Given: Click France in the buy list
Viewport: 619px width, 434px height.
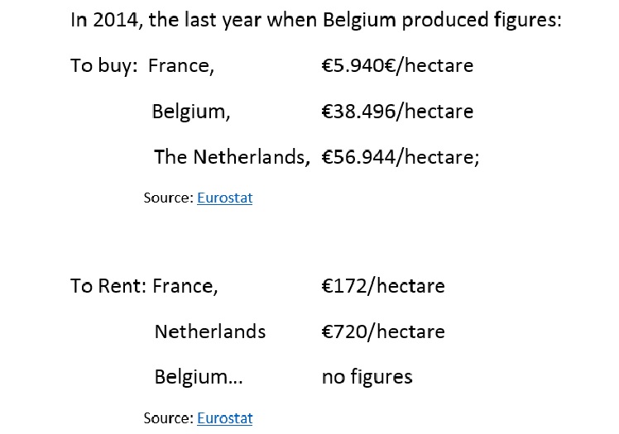Looking at the screenshot, I should [181, 66].
